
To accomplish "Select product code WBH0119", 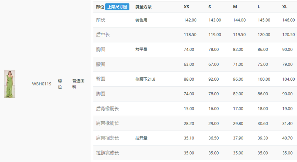I will (42, 84).
